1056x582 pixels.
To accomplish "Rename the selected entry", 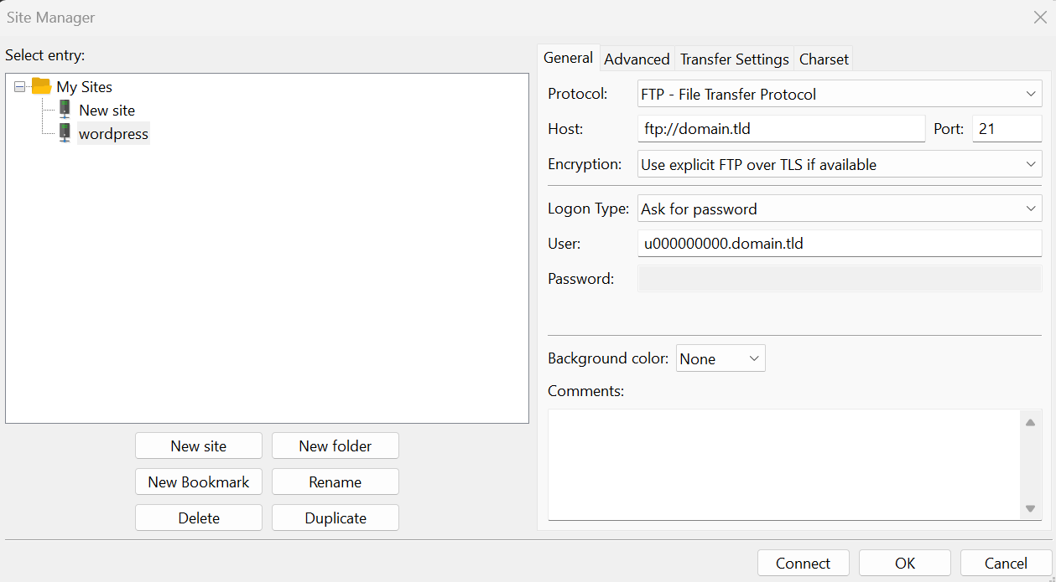I will tap(335, 482).
